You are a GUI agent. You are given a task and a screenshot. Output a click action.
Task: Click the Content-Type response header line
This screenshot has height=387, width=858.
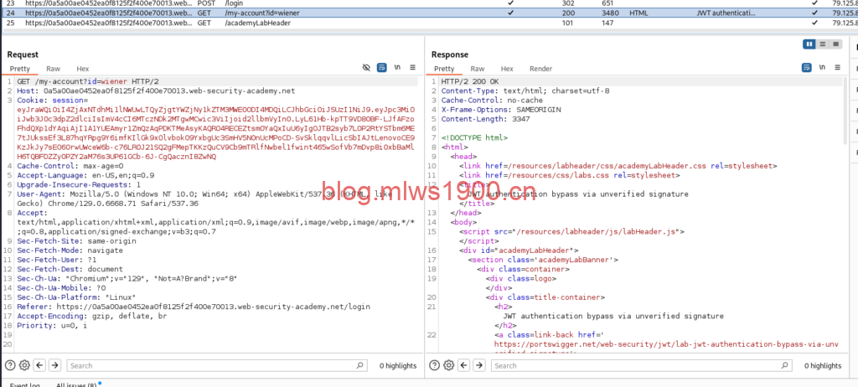pyautogui.click(x=525, y=90)
